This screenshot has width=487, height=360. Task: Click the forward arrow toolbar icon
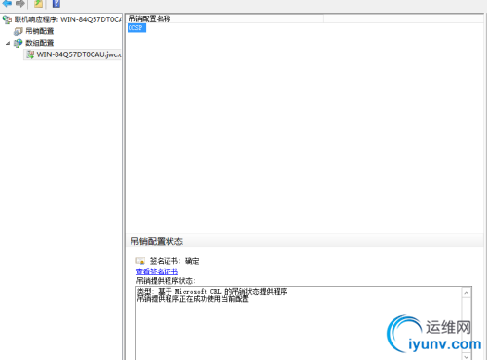(20, 4)
